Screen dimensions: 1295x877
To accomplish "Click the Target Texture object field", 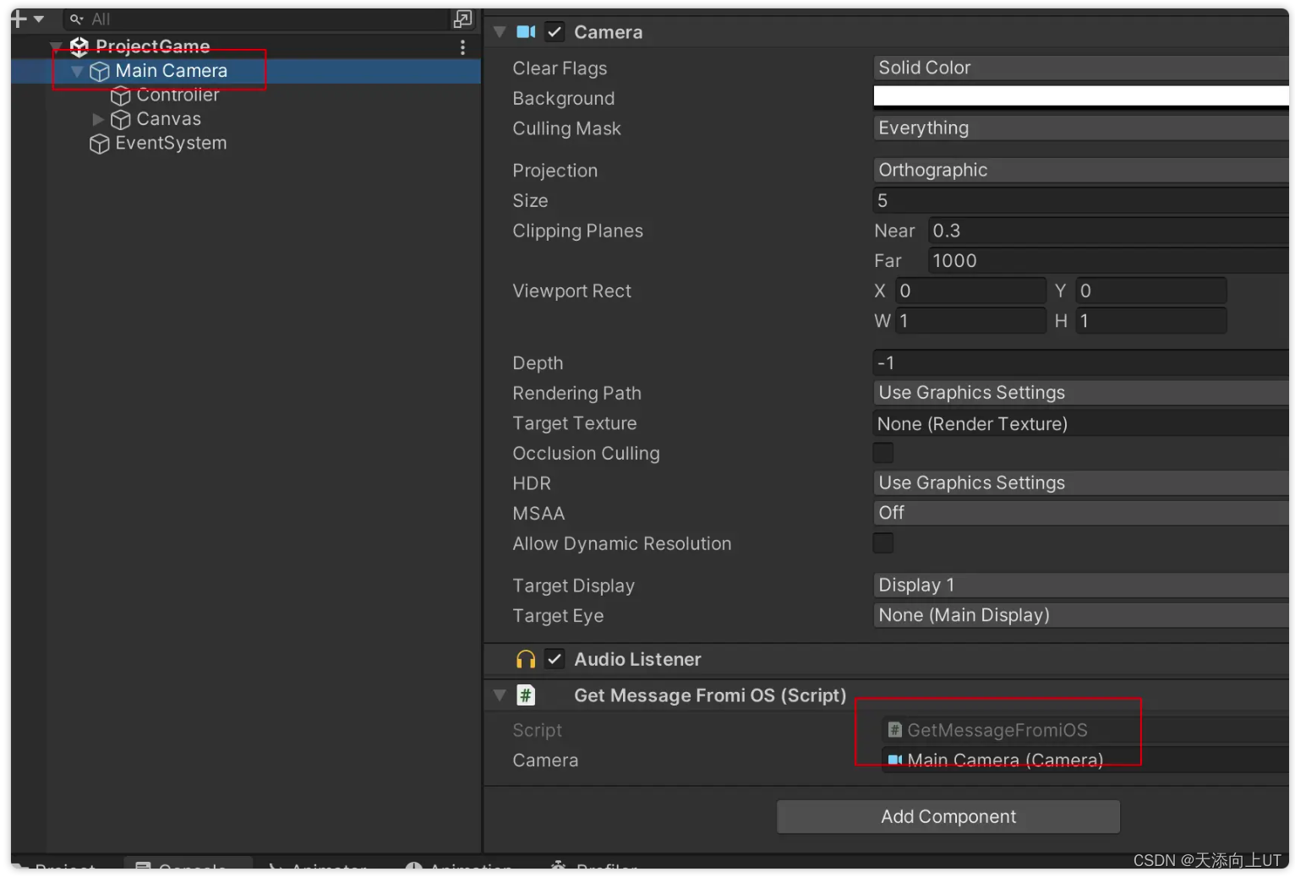I will (1080, 423).
